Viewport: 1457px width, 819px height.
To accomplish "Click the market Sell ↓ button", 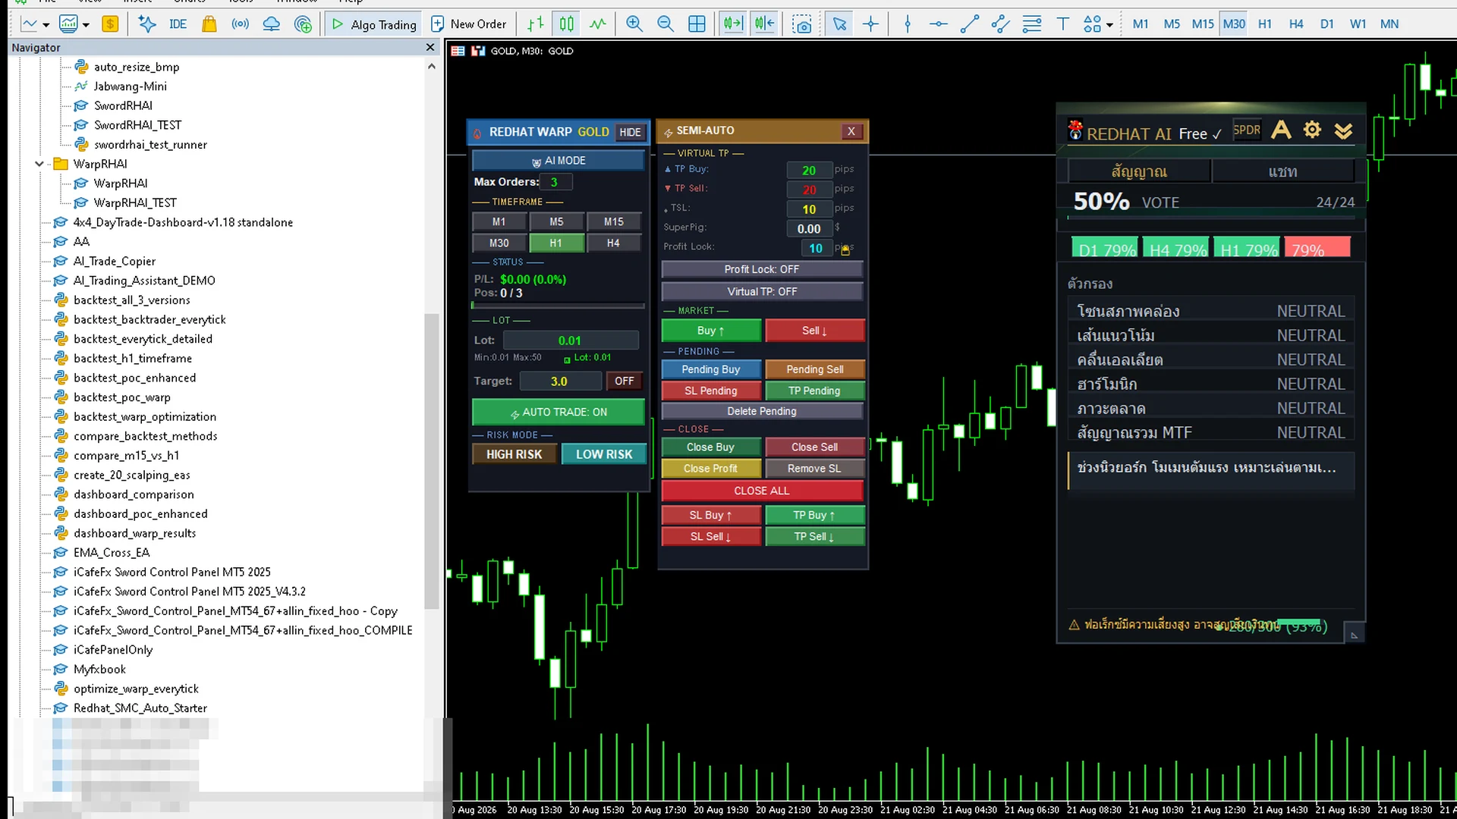I will (x=814, y=331).
